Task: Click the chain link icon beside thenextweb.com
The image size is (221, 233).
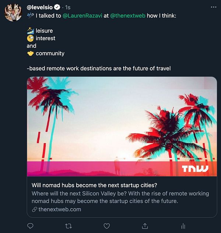Action: (35, 209)
